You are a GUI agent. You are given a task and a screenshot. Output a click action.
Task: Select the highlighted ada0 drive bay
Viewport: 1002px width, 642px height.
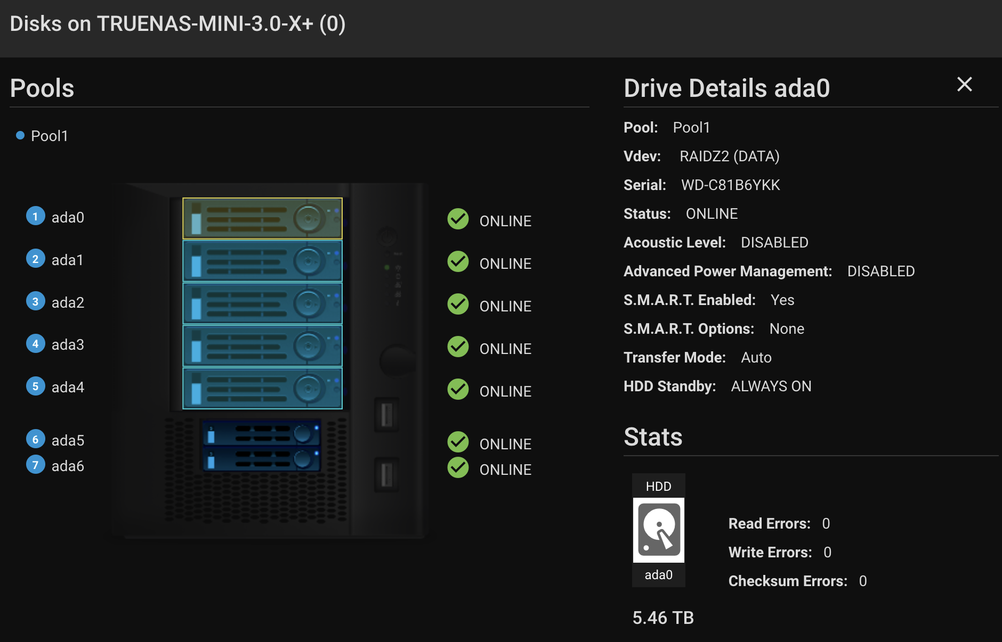pos(262,218)
